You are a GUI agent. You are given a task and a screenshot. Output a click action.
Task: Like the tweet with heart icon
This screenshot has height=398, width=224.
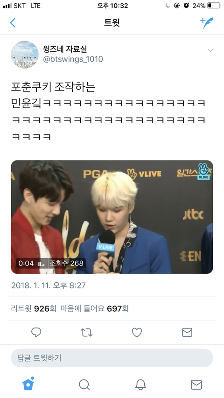click(137, 332)
